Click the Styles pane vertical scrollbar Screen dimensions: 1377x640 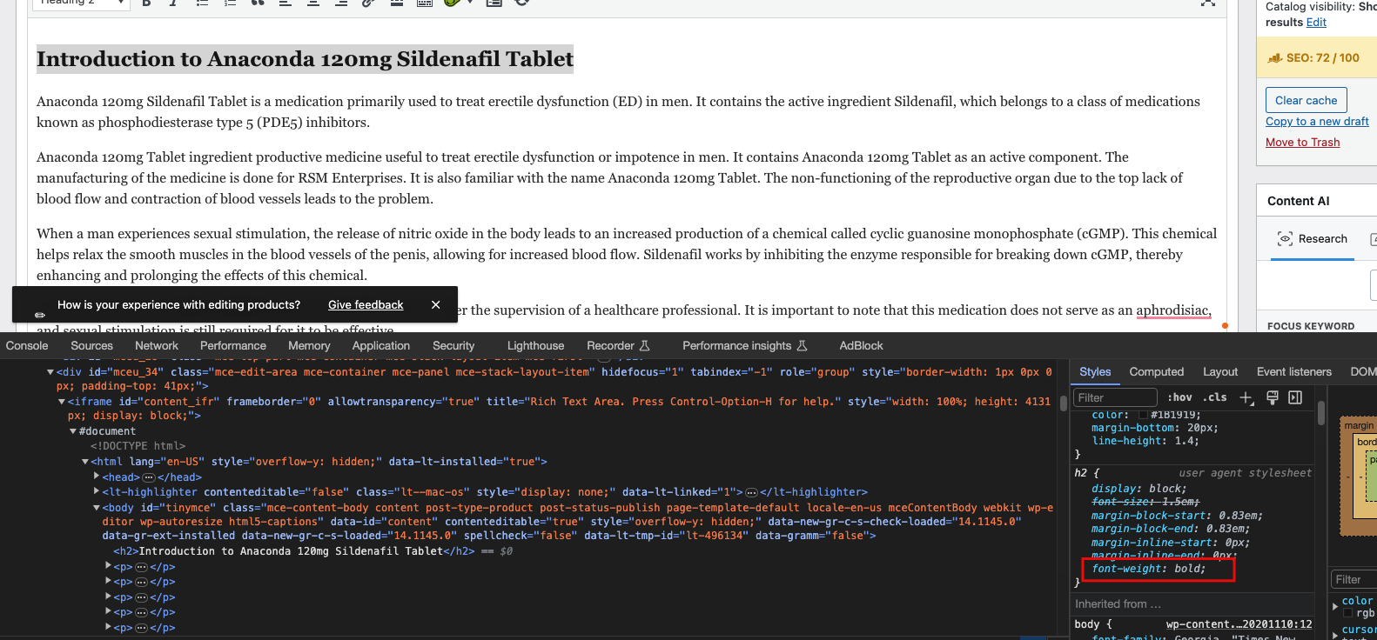click(x=1320, y=414)
